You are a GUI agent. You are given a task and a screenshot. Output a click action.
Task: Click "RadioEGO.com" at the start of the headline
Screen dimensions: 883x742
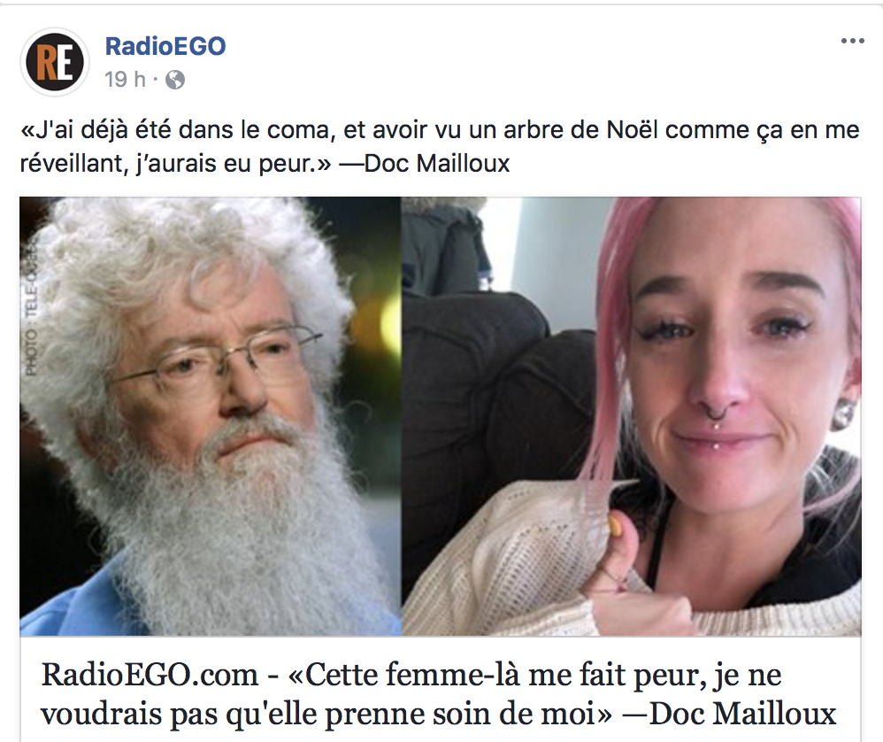[x=150, y=675]
